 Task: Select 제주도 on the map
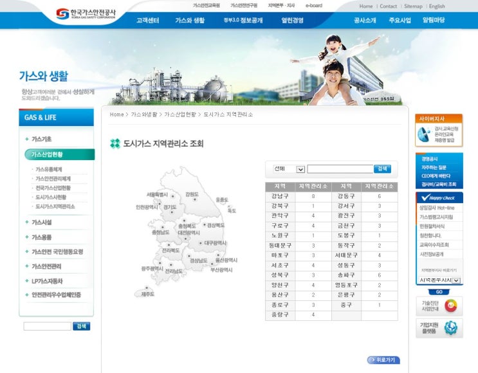click(x=147, y=294)
